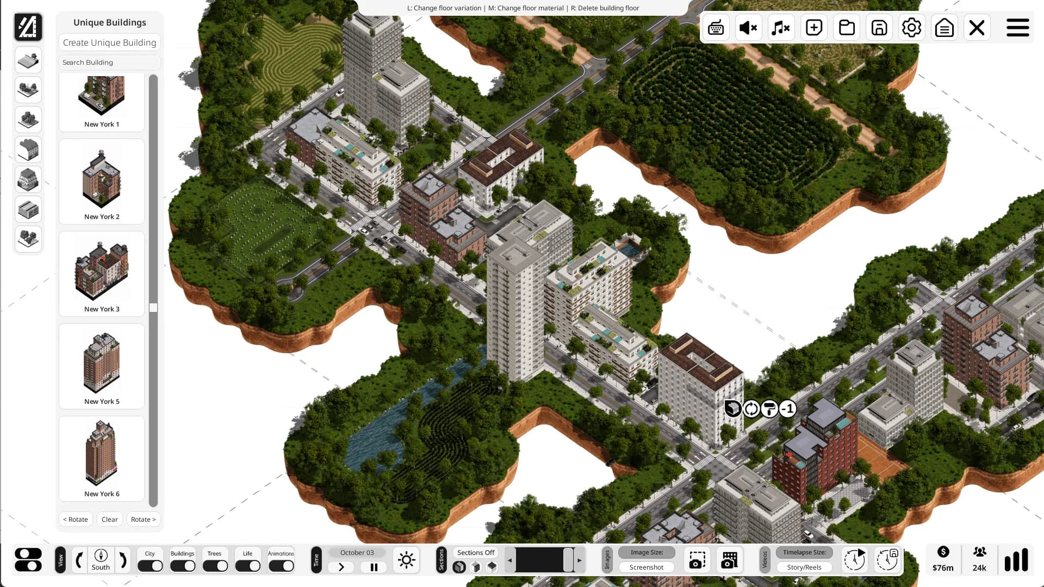Rotate view counterclockwise with left arrow

point(79,560)
